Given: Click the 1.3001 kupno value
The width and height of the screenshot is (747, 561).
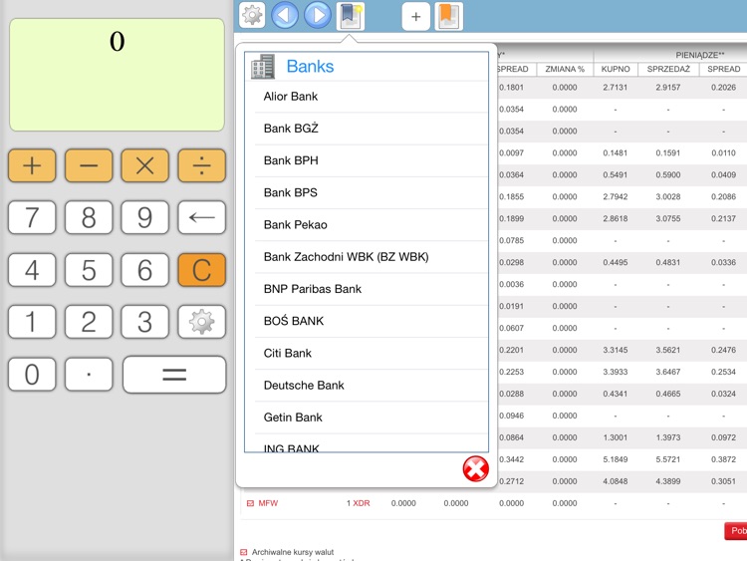Looking at the screenshot, I should tap(616, 437).
